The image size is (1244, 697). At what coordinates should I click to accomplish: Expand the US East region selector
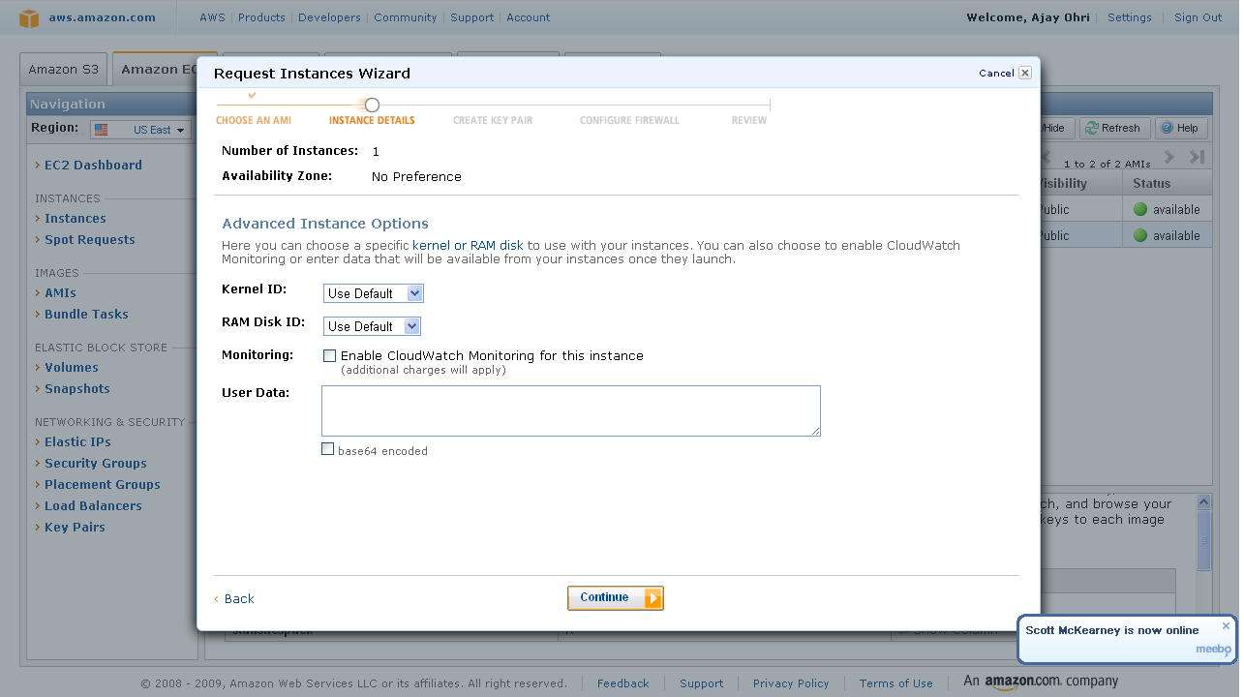coord(180,130)
